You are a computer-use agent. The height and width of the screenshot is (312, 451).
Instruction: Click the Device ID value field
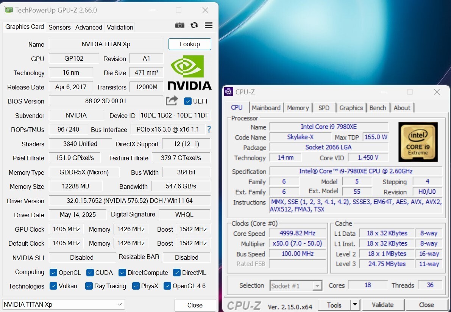(x=175, y=115)
